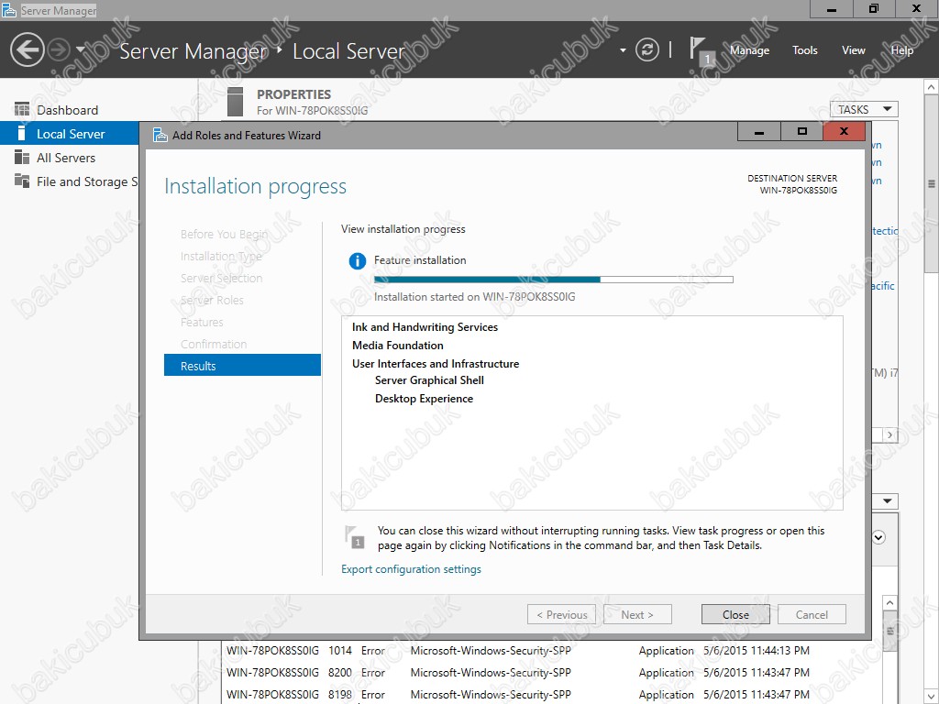Select the Server Selection wizard step
The image size is (939, 704).
click(221, 279)
